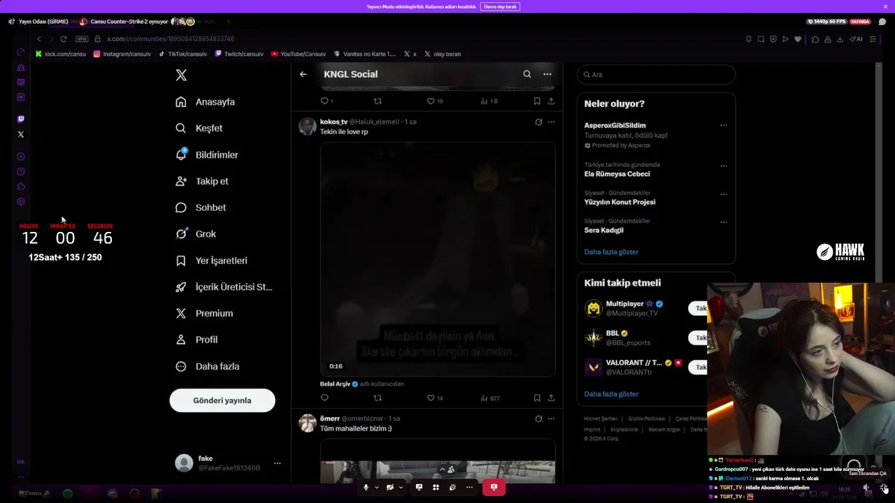The height and width of the screenshot is (503, 895).
Task: Open browser heart favorites icon
Action: coord(798,39)
